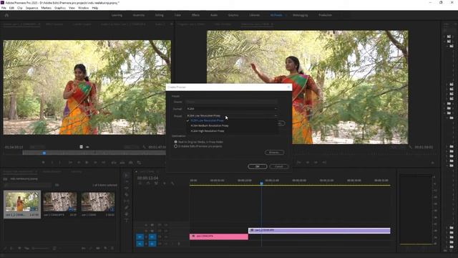The height and width of the screenshot is (258, 458).
Task: Toggle V1 track lock
Action: point(146,237)
